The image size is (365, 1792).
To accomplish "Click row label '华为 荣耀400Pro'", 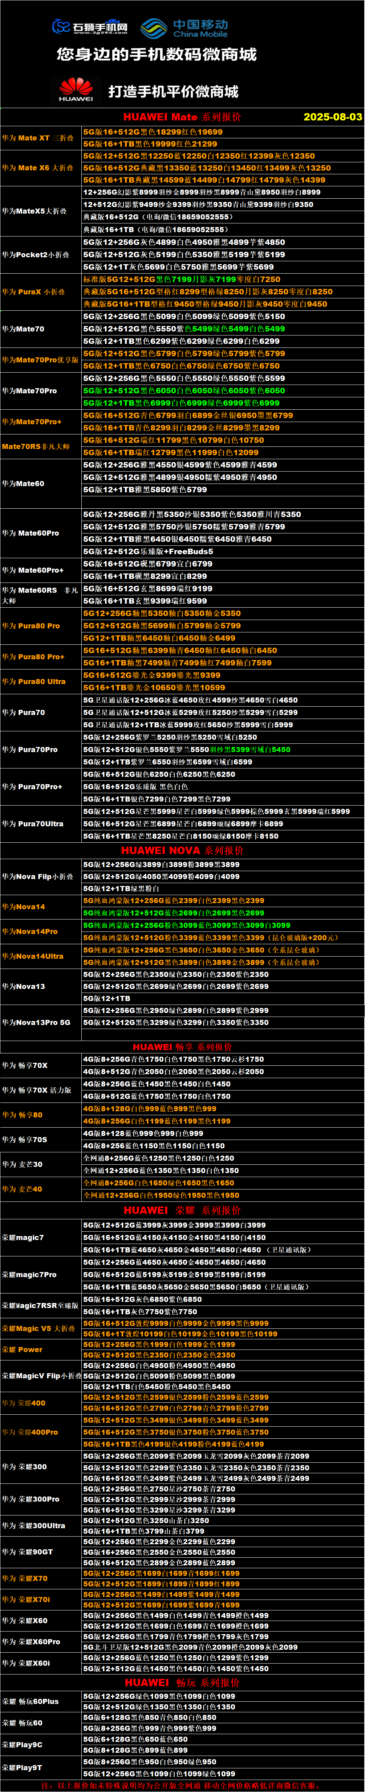I will [30, 1433].
